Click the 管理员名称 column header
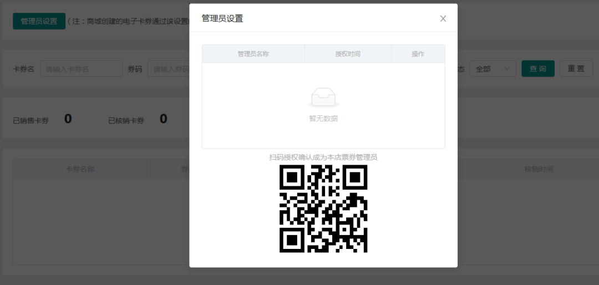This screenshot has height=285, width=599. pos(253,54)
